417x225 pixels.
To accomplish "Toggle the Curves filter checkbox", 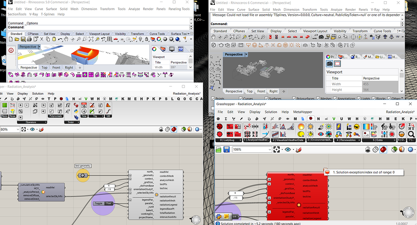I will pyautogui.click(x=240, y=99).
